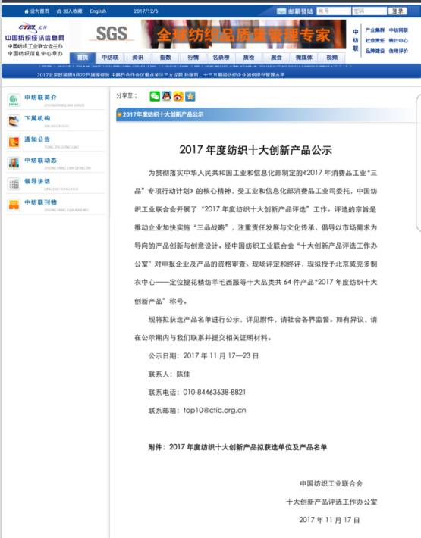The height and width of the screenshot is (538, 421).
Task: Share the article to QQ
Action: [167, 96]
